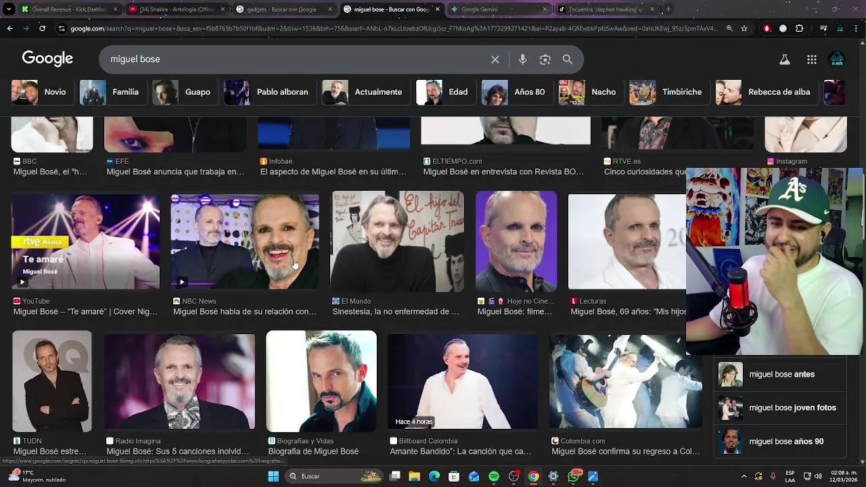Viewport: 866px width, 487px height.
Task: Start voice search with the microphone icon
Action: pos(522,60)
